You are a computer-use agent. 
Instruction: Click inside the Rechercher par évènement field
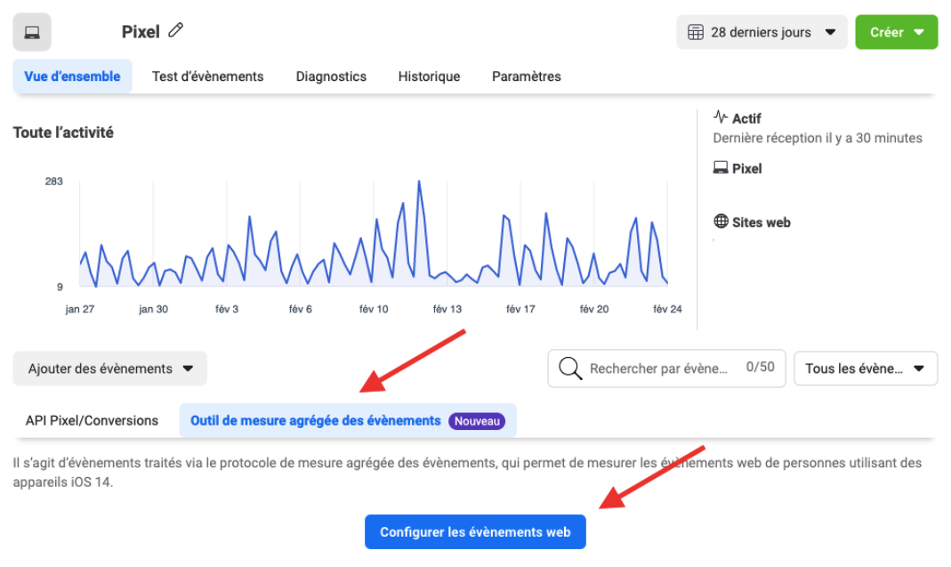coord(658,368)
